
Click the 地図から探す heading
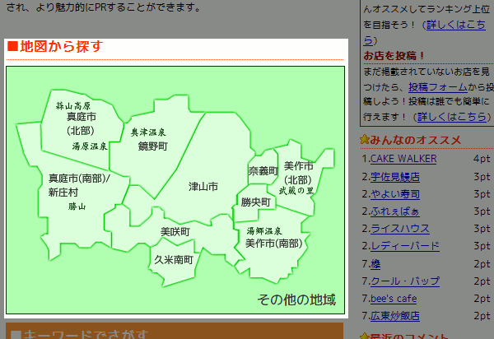55,47
